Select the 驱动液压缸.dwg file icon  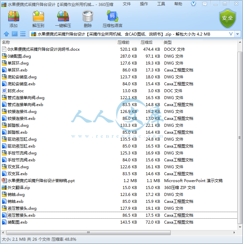tap(4, 139)
